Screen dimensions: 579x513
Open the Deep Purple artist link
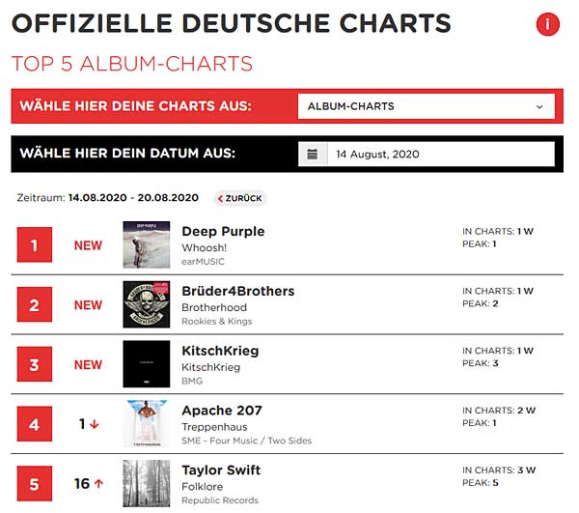tap(223, 232)
